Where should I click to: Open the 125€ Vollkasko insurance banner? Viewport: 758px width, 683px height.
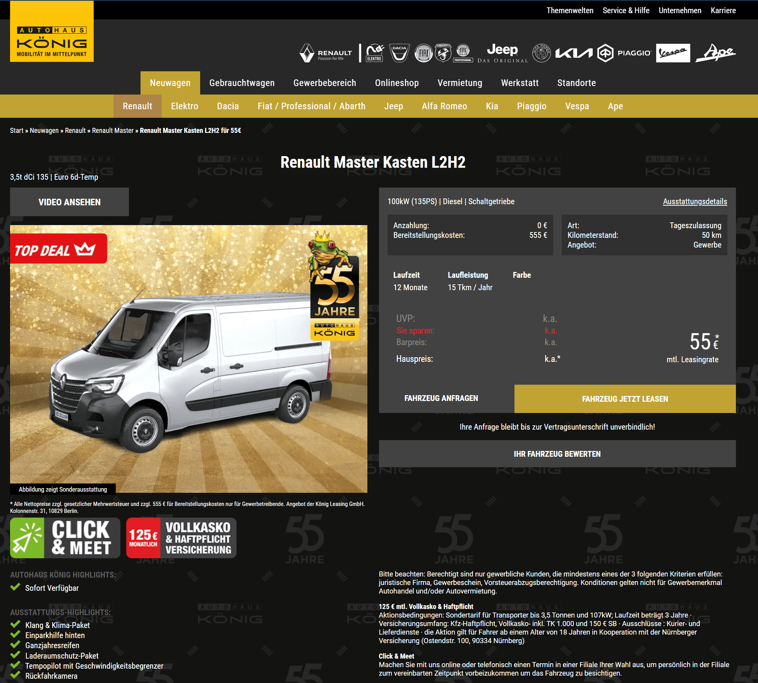(x=181, y=538)
